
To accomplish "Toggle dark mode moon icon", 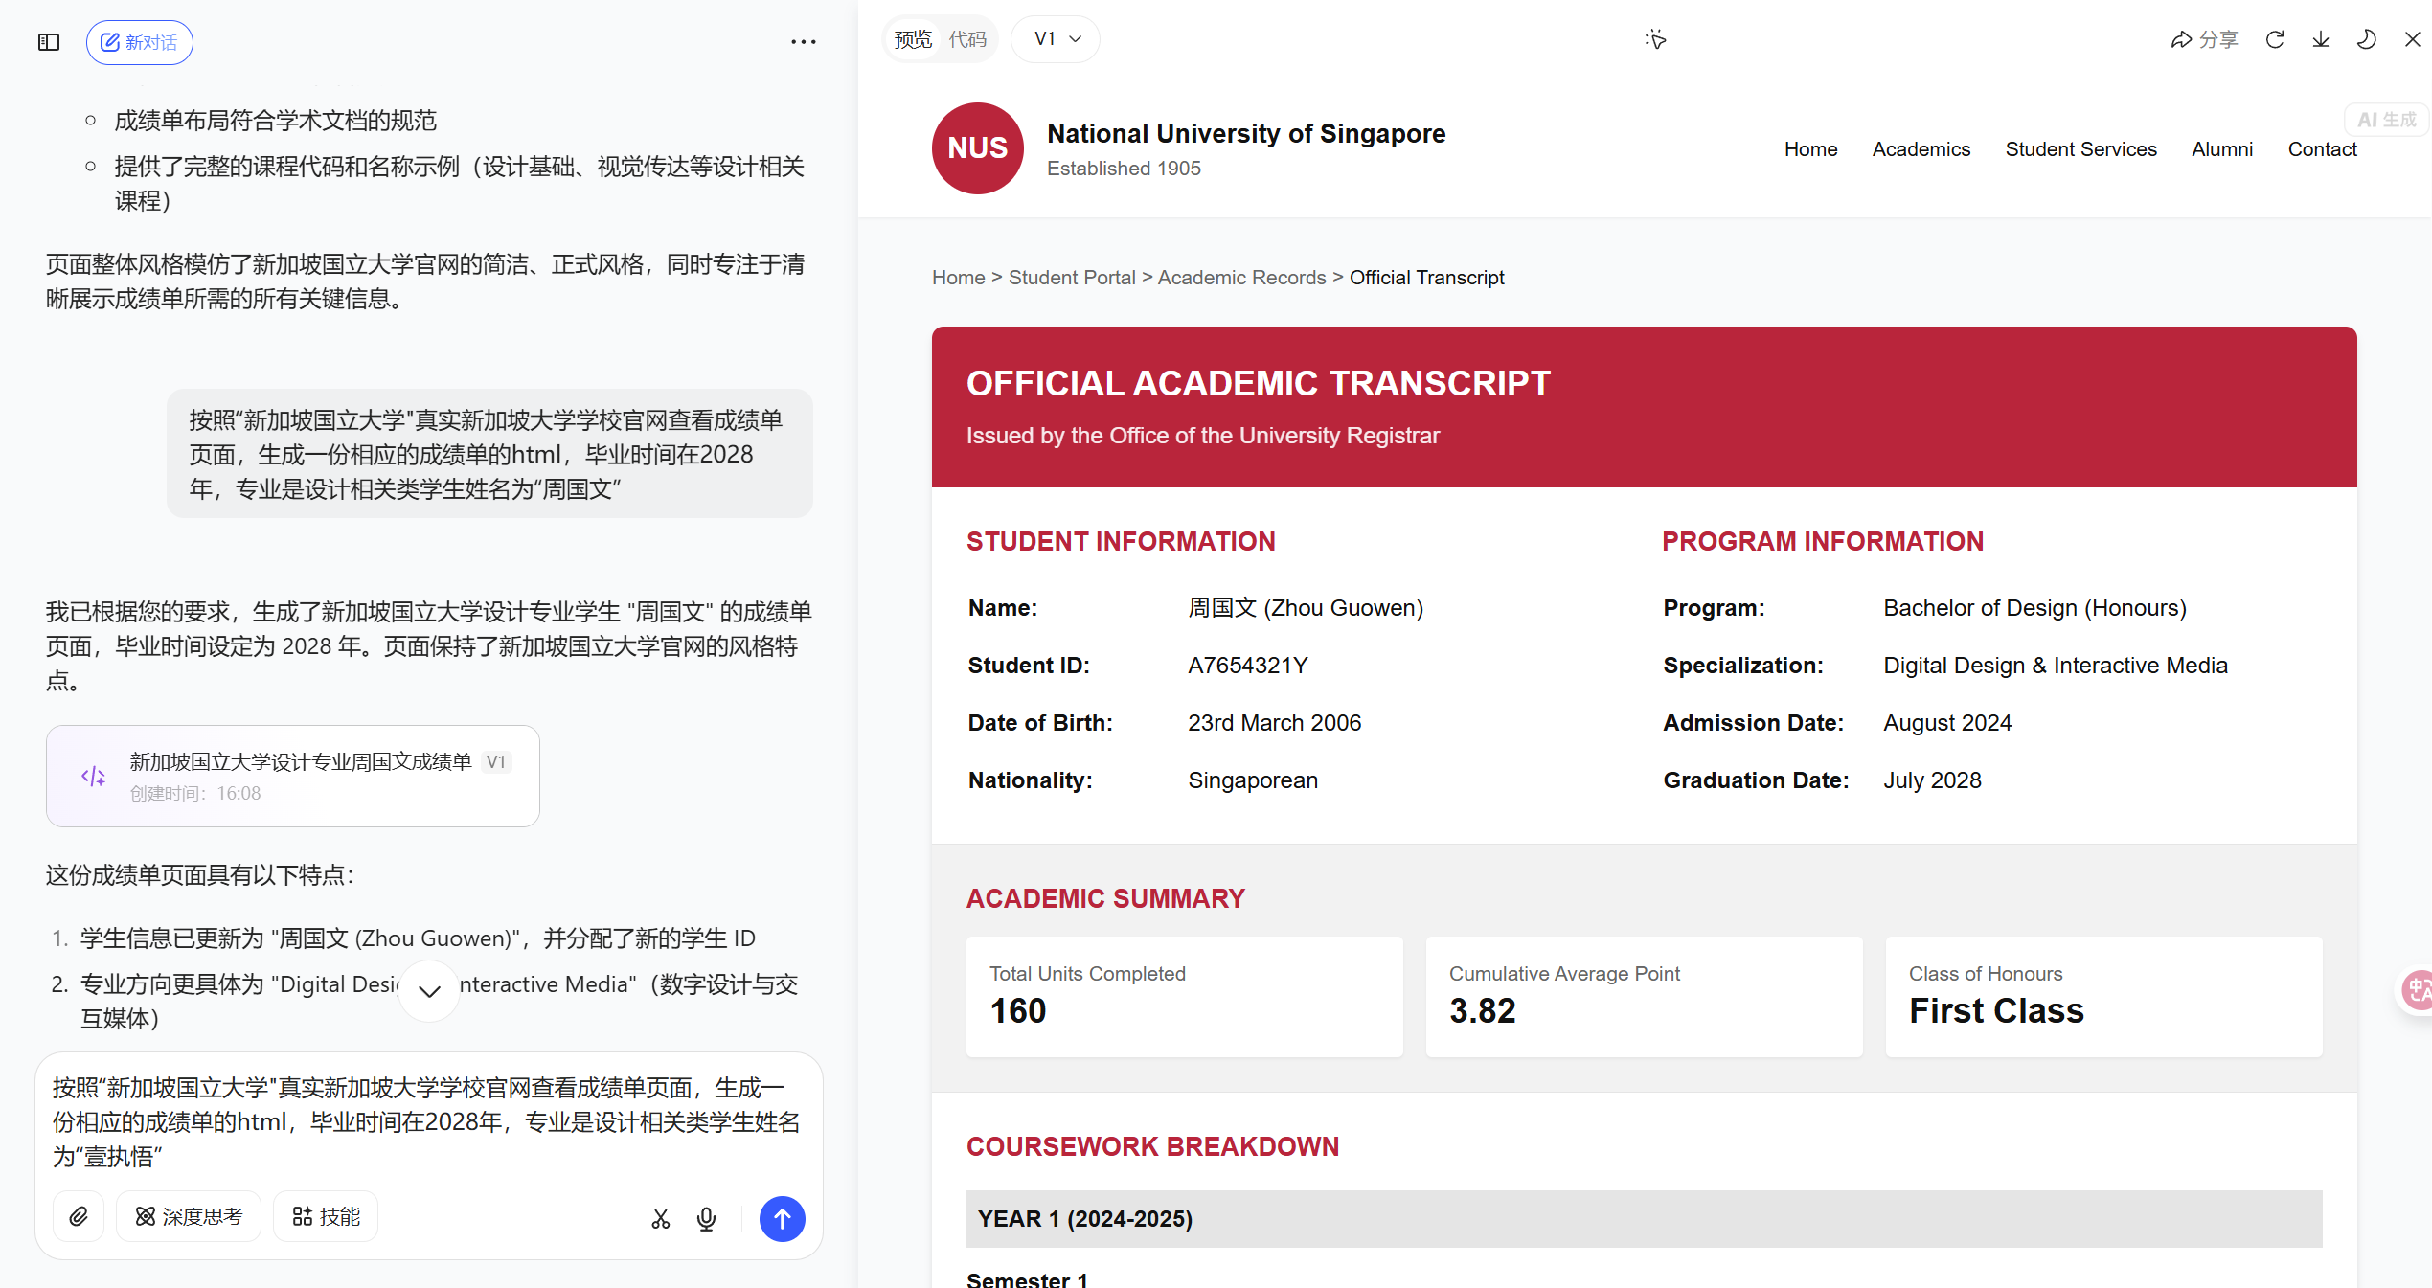I will [x=2366, y=39].
